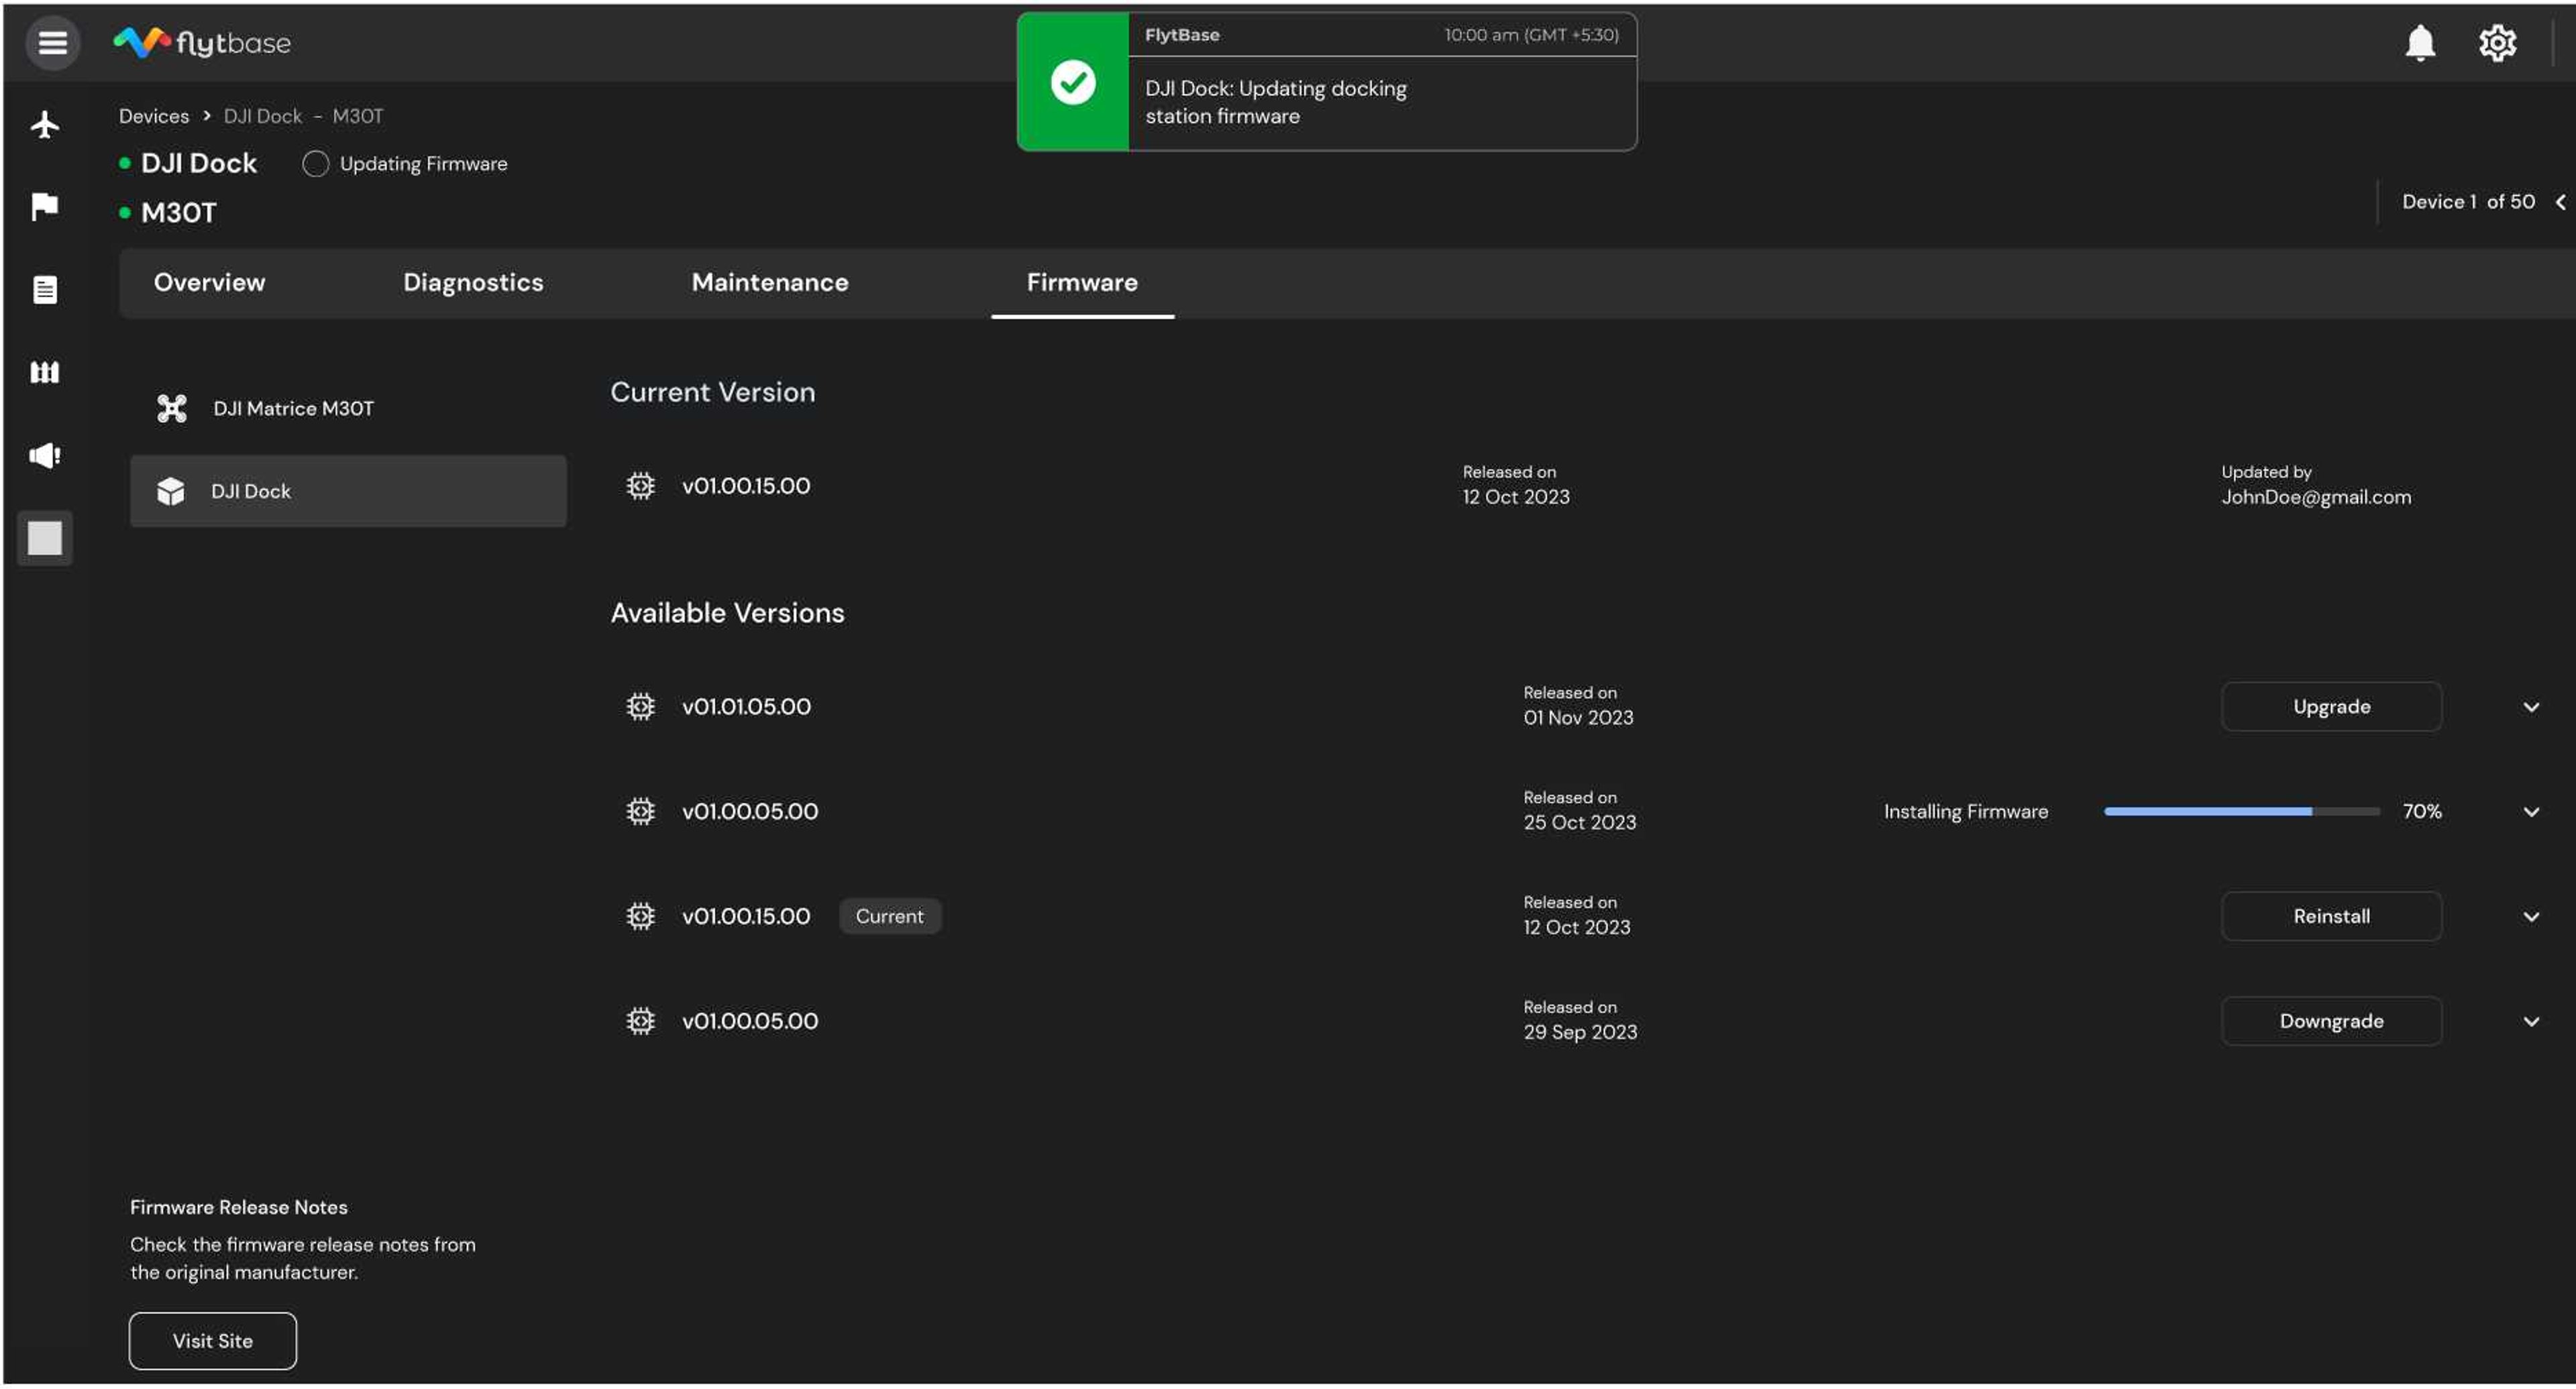Screen dimensions: 2576x1389
Task: Click the FlytBase logo
Action: click(202, 43)
